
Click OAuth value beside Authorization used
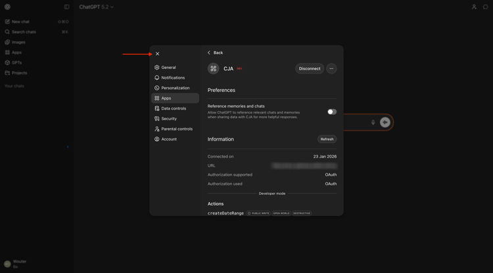(x=331, y=184)
